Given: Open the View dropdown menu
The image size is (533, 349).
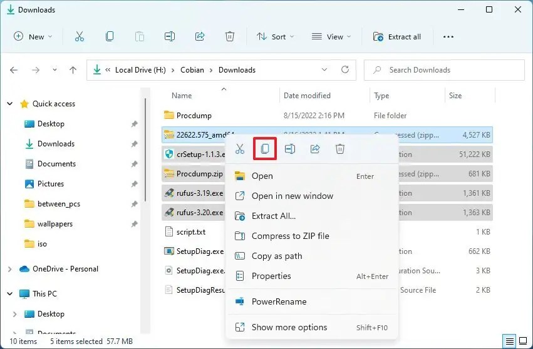Looking at the screenshot, I should tap(331, 37).
